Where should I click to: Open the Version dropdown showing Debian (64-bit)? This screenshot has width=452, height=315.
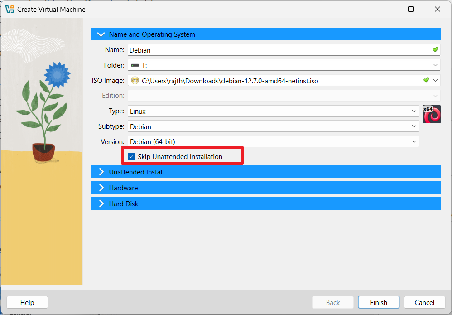pos(414,142)
